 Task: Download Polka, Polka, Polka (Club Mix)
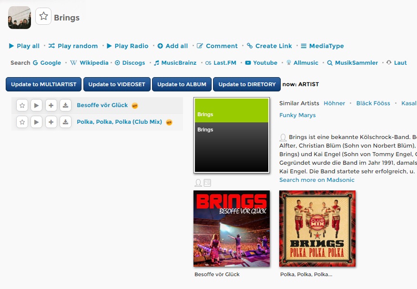(x=65, y=122)
